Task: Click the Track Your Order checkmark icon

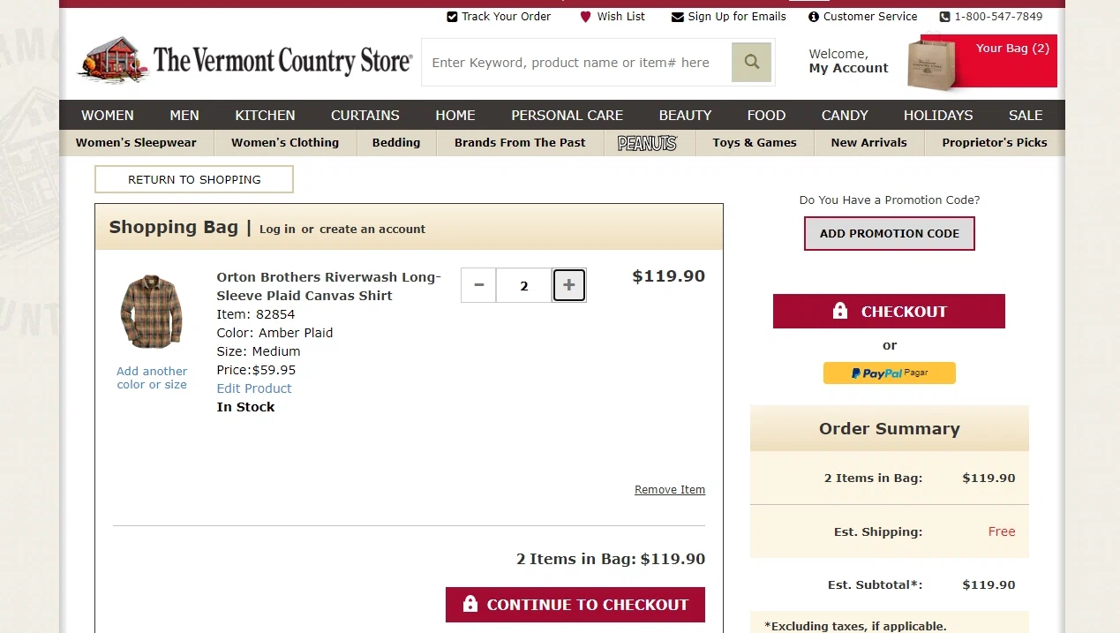Action: tap(453, 17)
